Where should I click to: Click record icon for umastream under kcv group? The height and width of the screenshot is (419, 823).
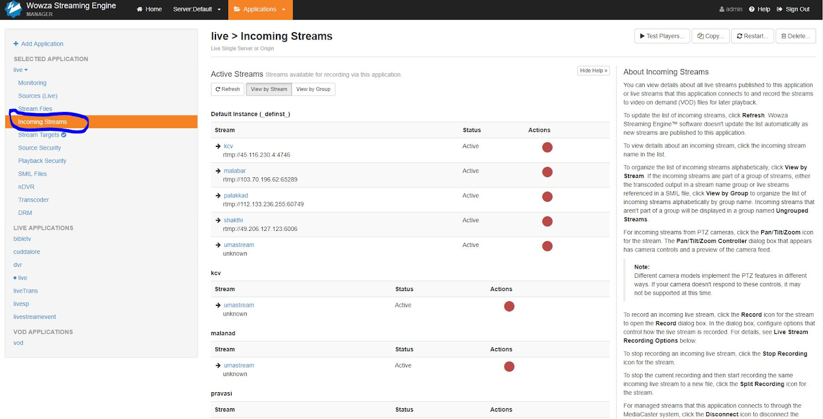click(509, 306)
